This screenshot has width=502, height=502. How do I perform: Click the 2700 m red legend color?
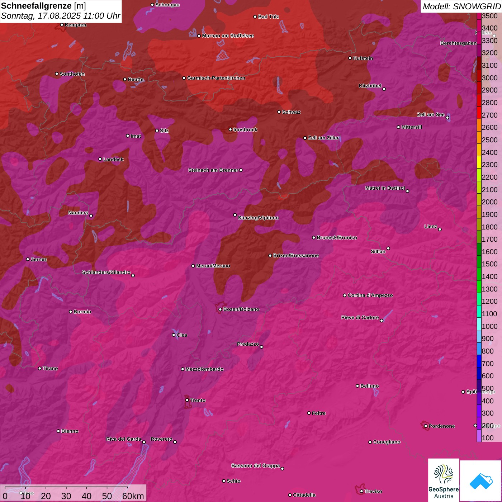479,113
